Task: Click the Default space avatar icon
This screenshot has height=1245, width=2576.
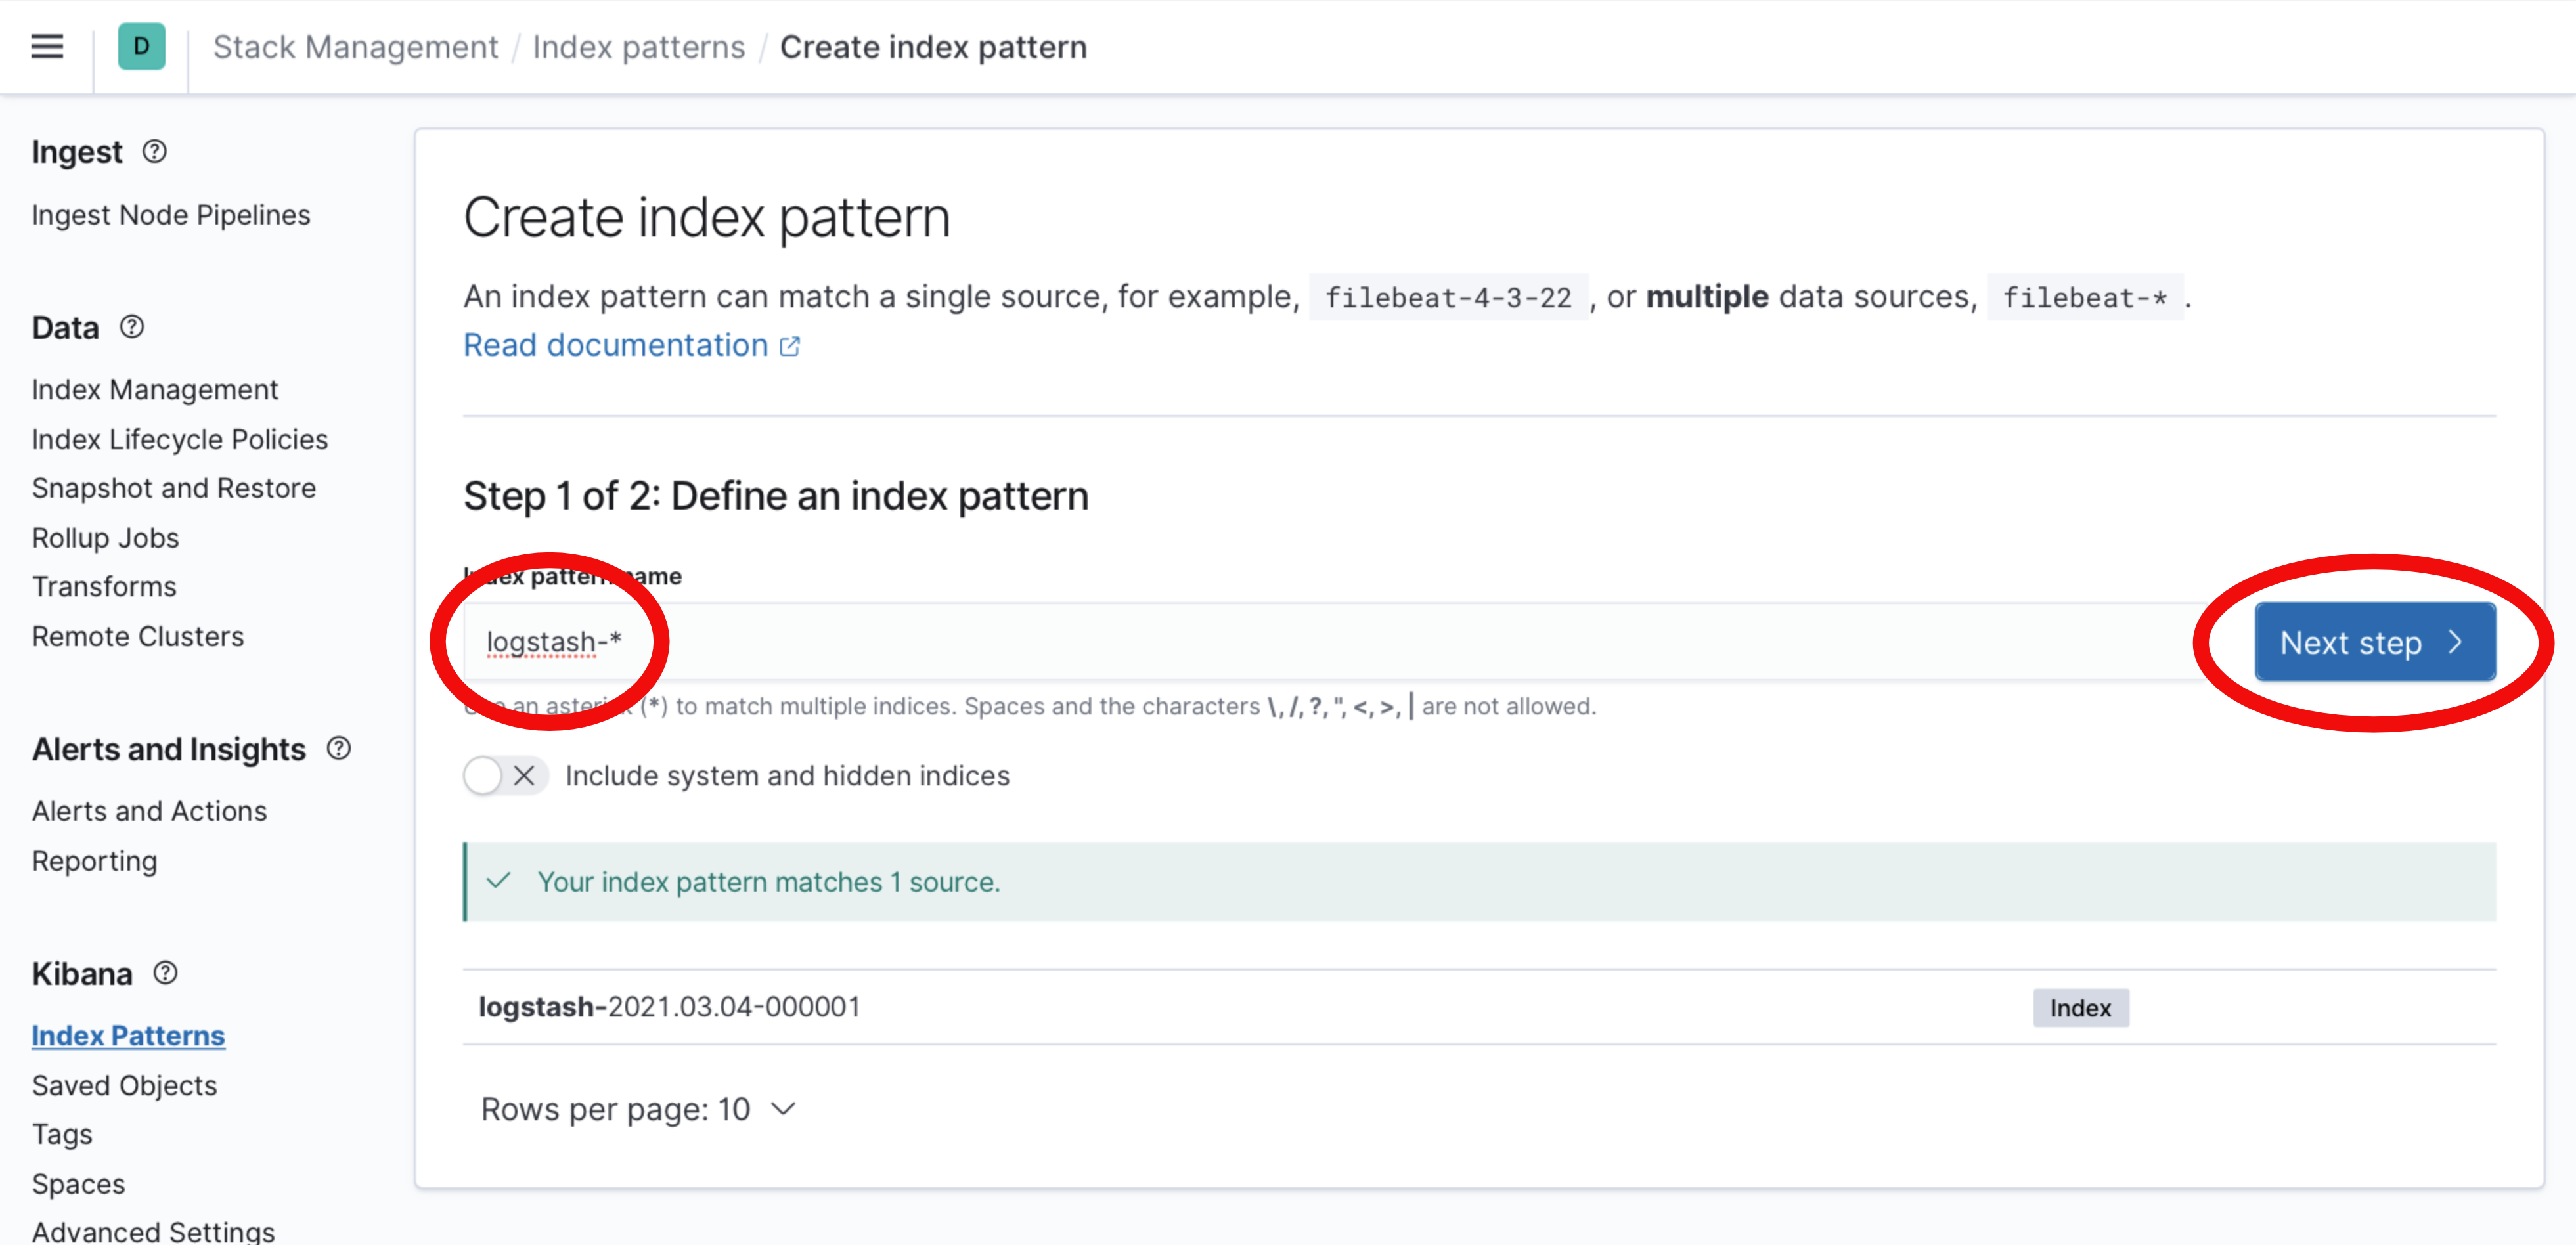Action: pyautogui.click(x=141, y=46)
